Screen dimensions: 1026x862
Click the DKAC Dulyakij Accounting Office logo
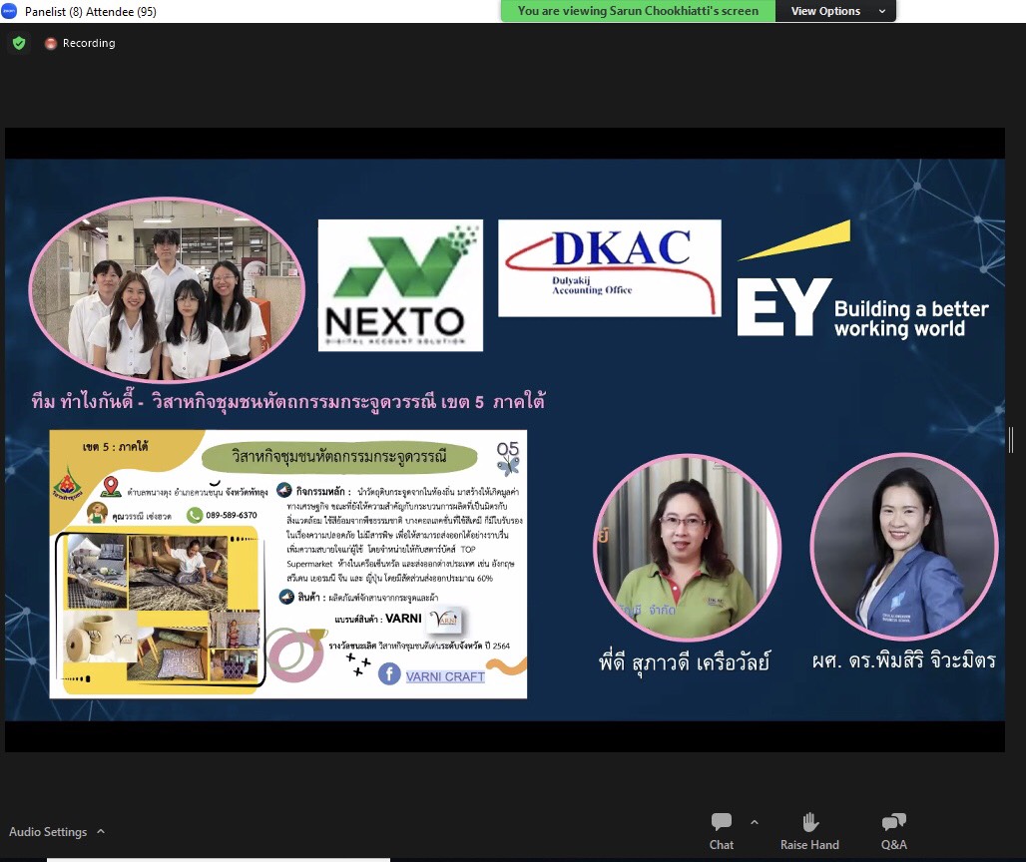click(x=609, y=268)
